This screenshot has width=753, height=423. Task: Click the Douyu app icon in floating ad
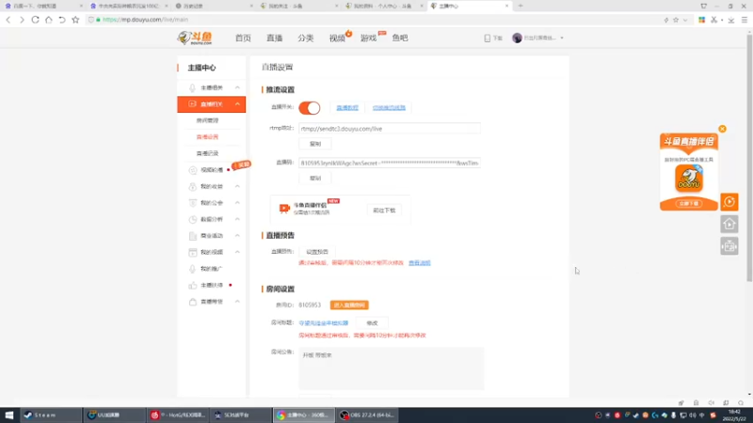click(x=689, y=179)
